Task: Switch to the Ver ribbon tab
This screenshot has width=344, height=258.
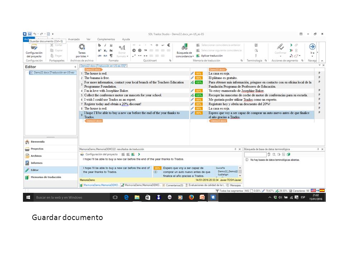Action: click(x=89, y=39)
